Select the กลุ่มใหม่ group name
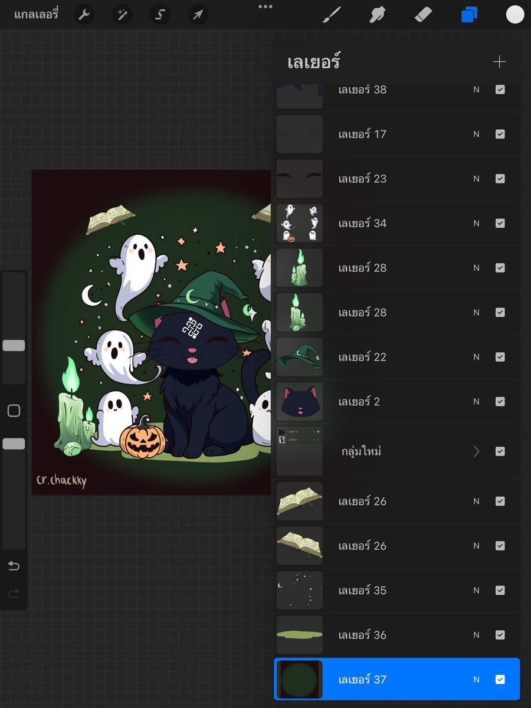The image size is (531, 708). point(361,451)
